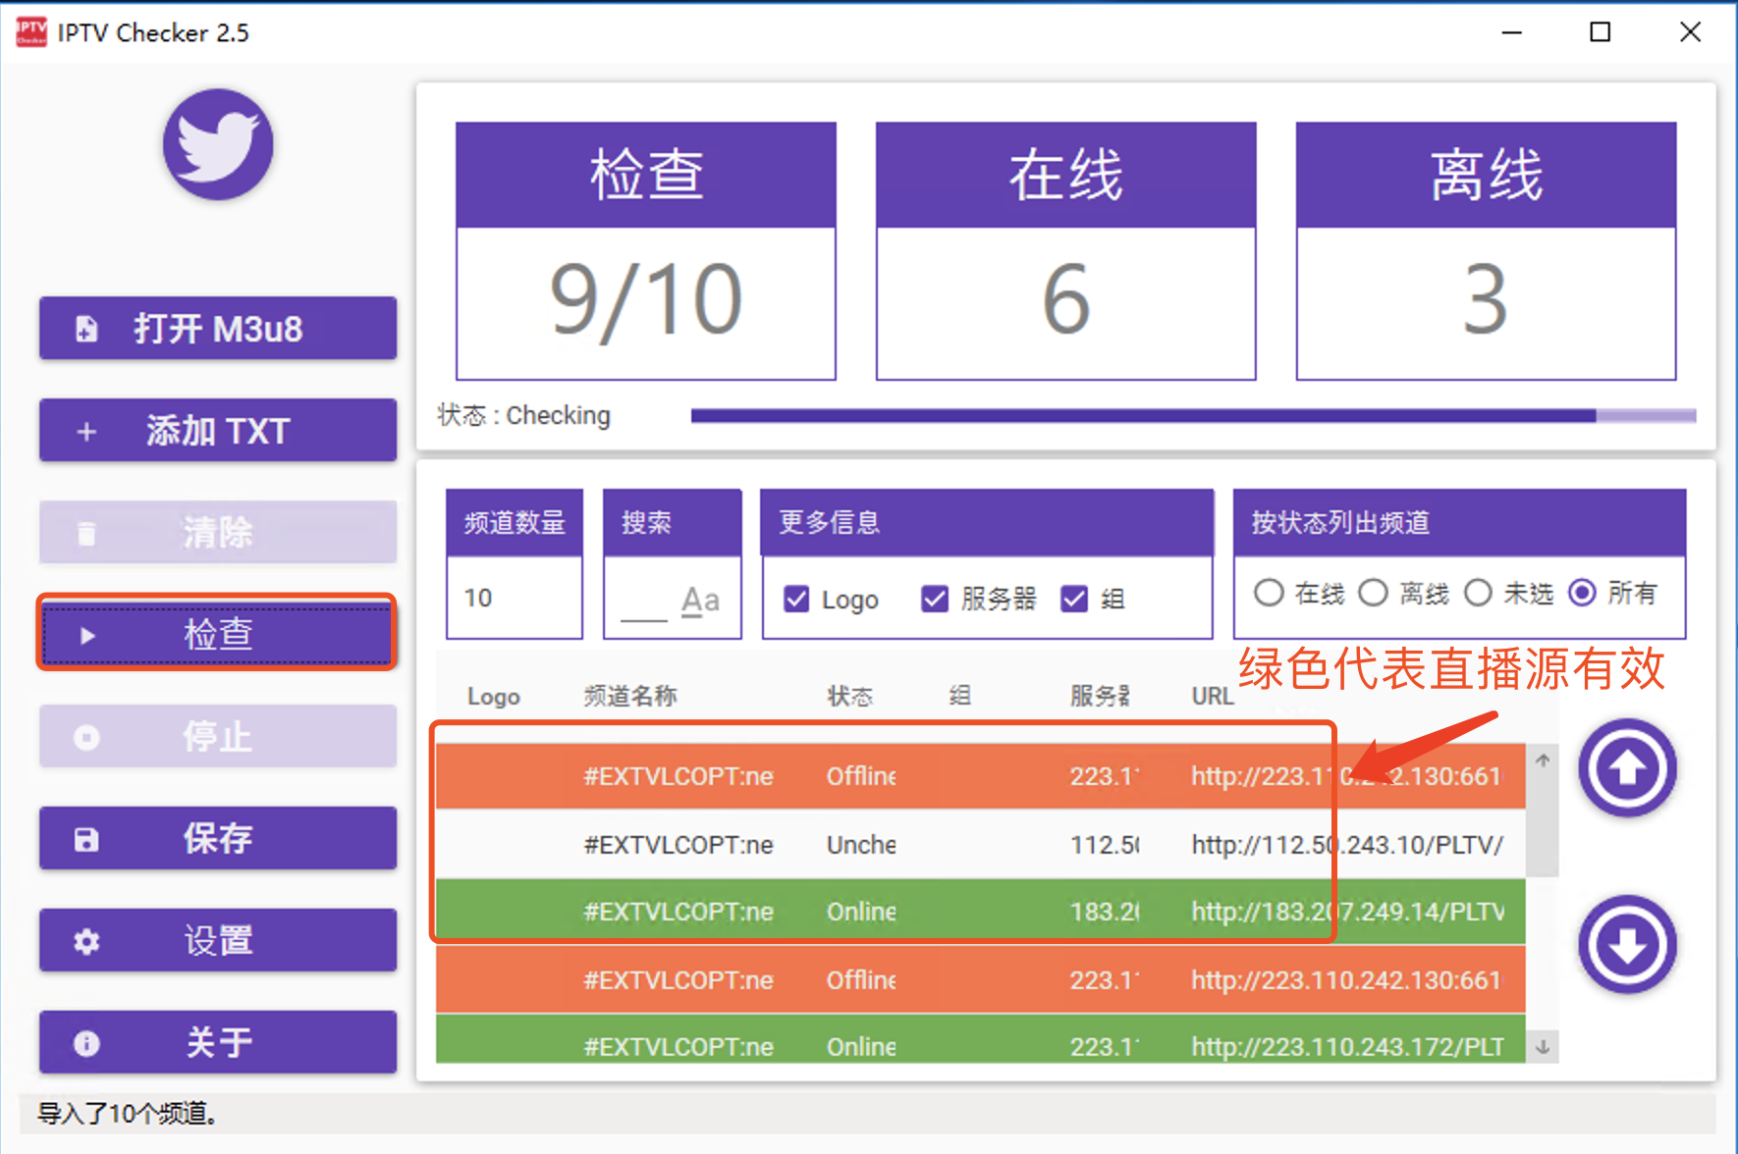Select the 在线 radio button
This screenshot has width=1738, height=1154.
[x=1269, y=593]
